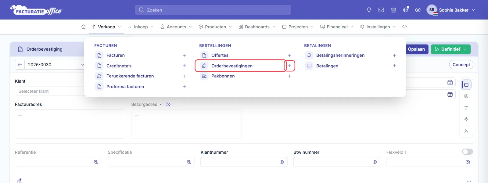Click the green Definitief button

click(x=450, y=49)
